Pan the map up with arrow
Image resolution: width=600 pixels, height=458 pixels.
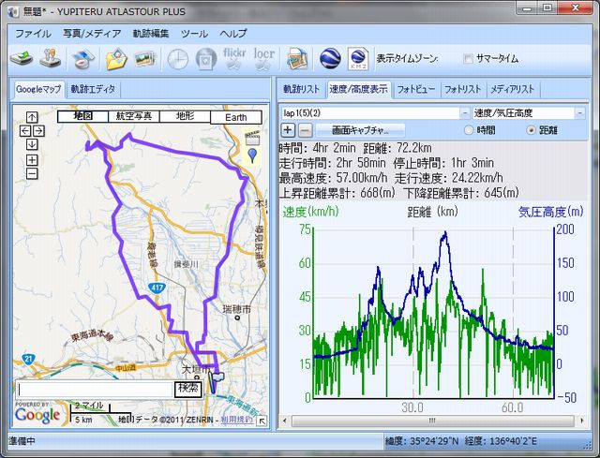tap(32, 117)
